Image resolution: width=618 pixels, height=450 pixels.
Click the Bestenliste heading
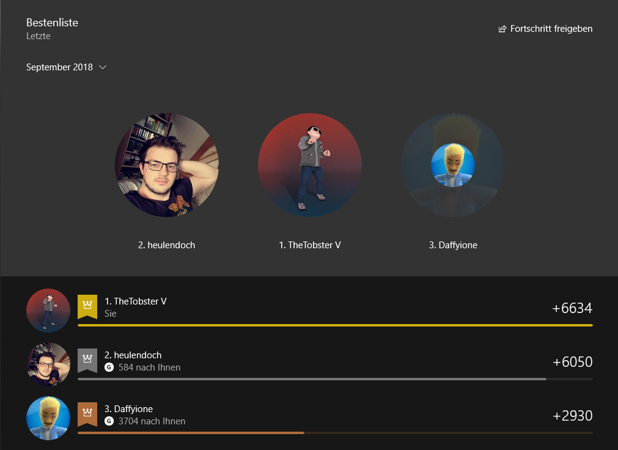click(52, 23)
